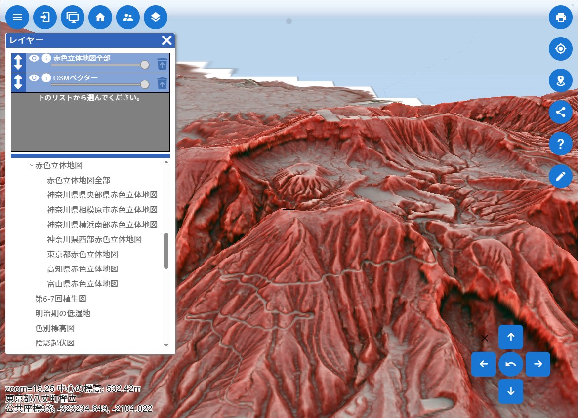Select the pencil drawing tool
Screen dimensions: 578x418
[560, 176]
